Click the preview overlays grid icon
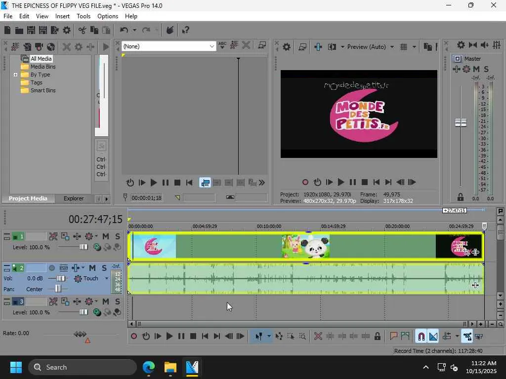The width and height of the screenshot is (506, 379). tap(403, 47)
